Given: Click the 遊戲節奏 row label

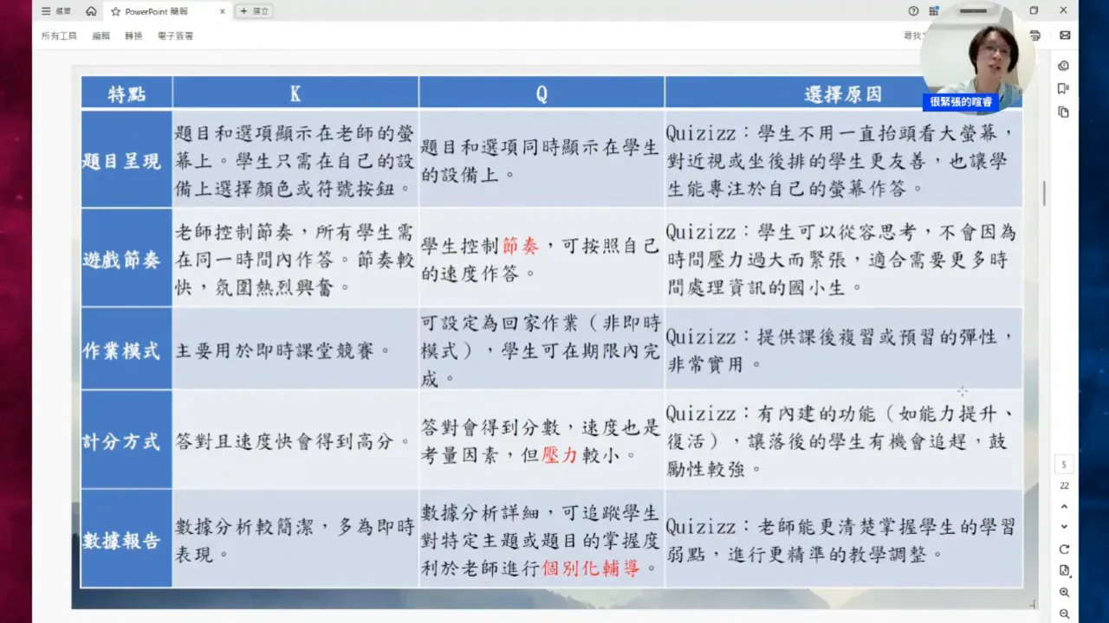Looking at the screenshot, I should (126, 259).
